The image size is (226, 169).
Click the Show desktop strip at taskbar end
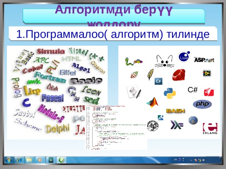click(220, 160)
